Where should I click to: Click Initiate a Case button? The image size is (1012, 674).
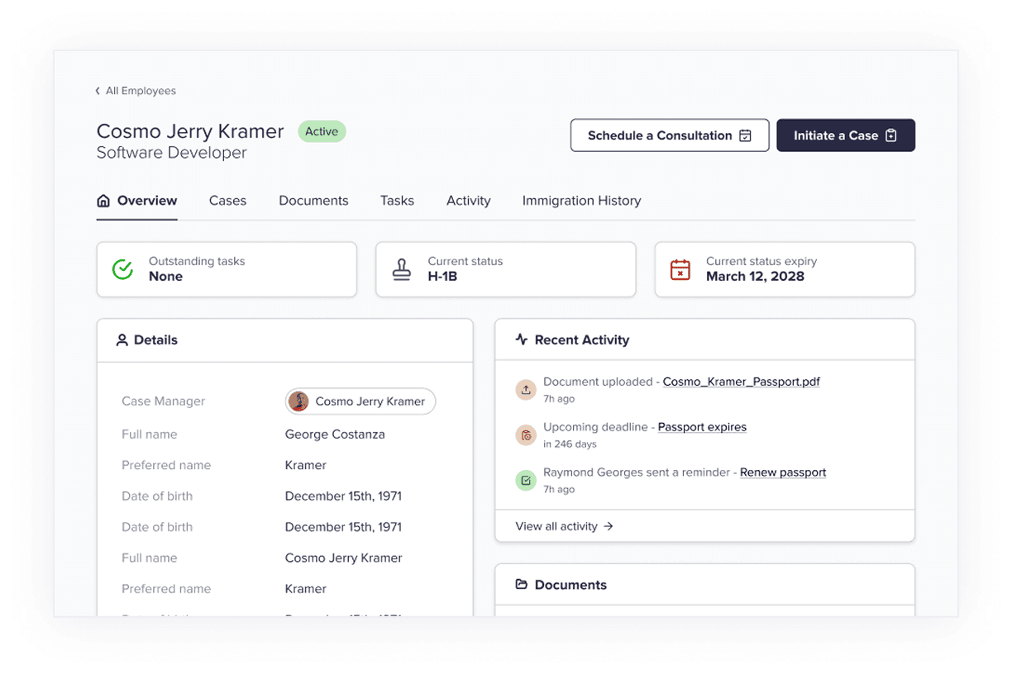[846, 135]
